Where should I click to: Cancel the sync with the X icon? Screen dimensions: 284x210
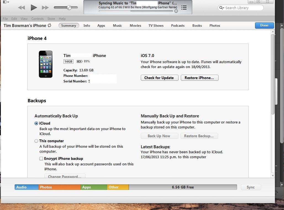tap(176, 11)
